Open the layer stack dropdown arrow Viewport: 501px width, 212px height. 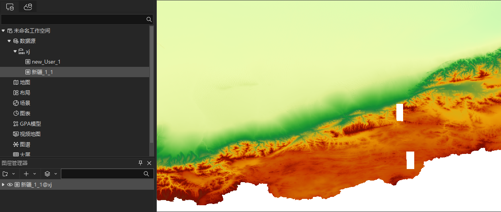click(56, 174)
